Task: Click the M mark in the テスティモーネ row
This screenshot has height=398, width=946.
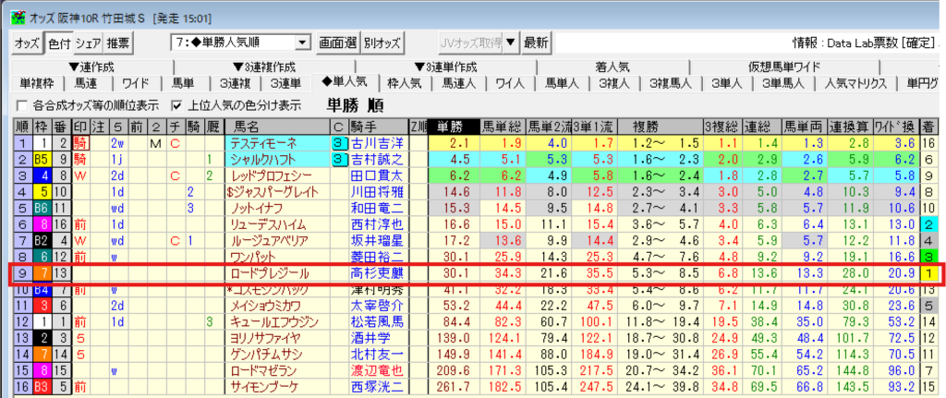Action: (x=155, y=143)
